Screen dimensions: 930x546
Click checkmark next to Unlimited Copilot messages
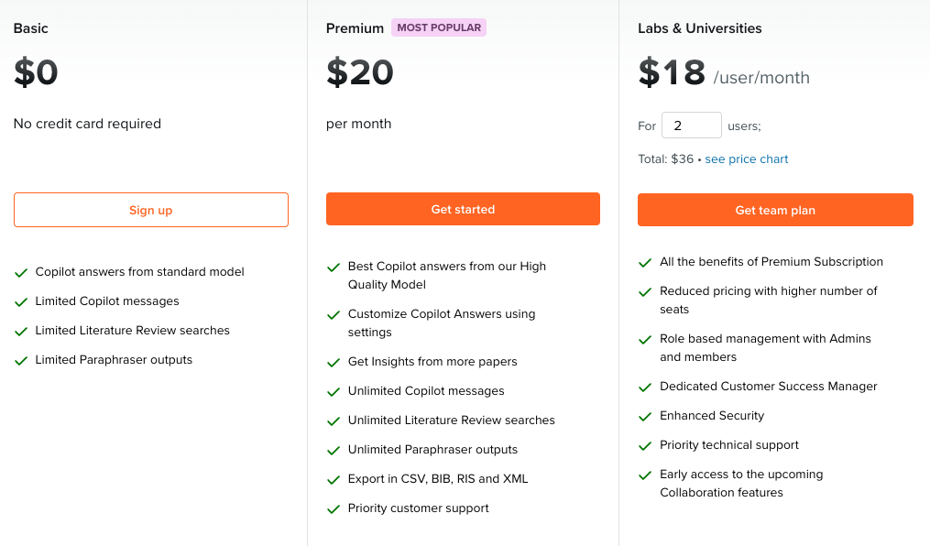pyautogui.click(x=334, y=392)
